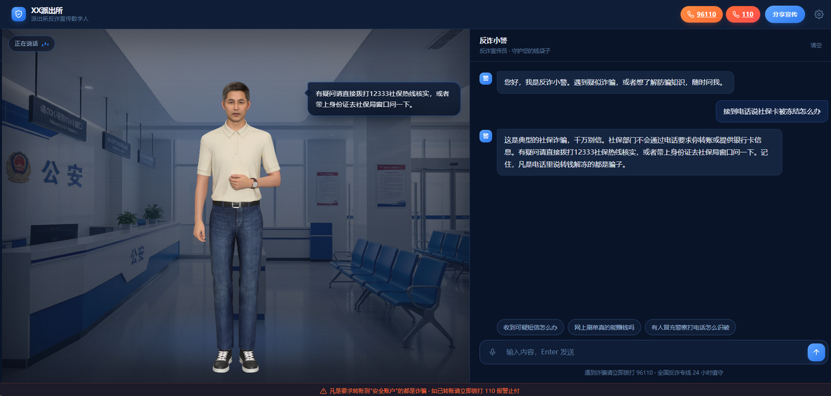Image resolution: width=831 pixels, height=396 pixels.
Task: Select suggestion 收到可疑短信怎么办
Action: (x=530, y=327)
